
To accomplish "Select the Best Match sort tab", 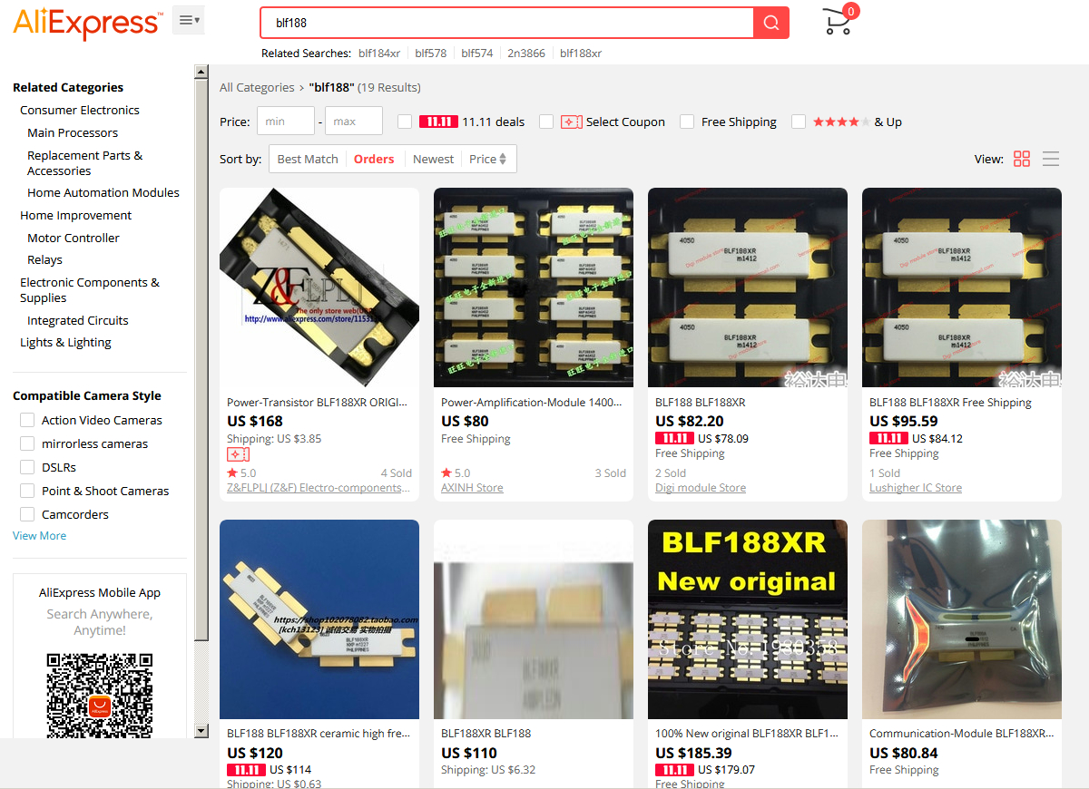I will [308, 159].
